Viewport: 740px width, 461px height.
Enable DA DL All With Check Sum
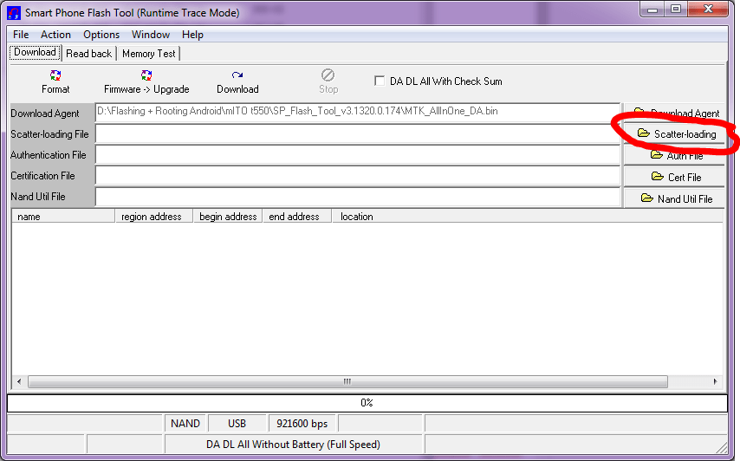pos(380,81)
